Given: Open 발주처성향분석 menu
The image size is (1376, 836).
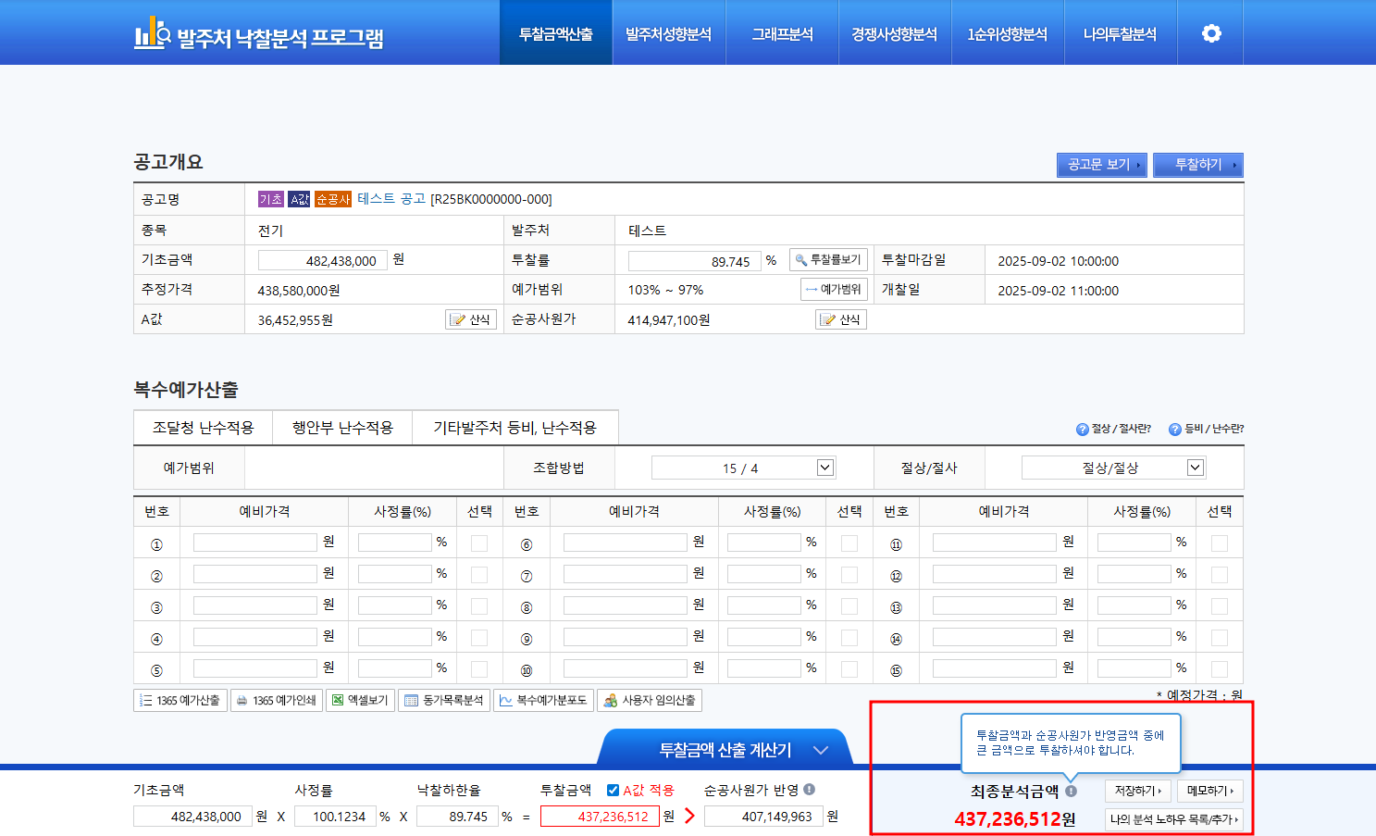Looking at the screenshot, I should (669, 33).
